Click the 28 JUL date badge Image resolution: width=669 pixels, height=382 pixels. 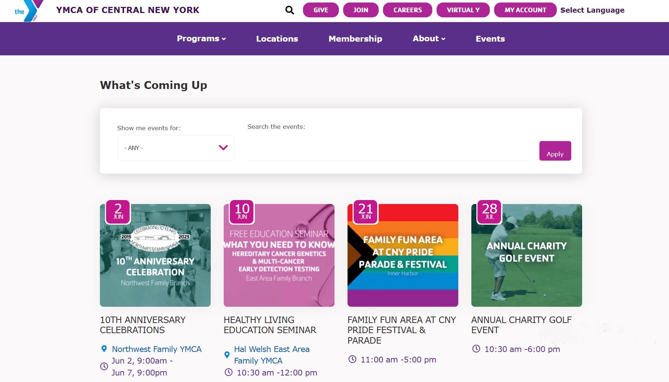[489, 212]
